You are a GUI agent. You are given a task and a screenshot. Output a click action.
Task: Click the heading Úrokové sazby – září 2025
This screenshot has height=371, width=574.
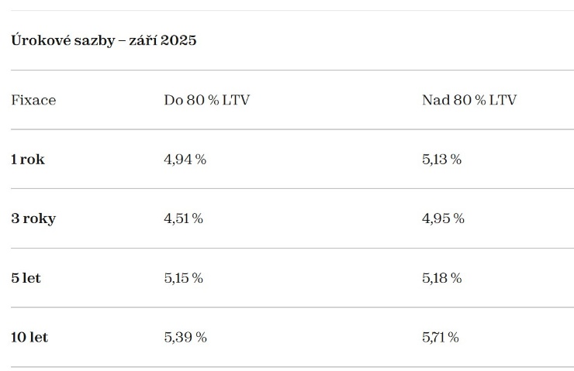104,40
